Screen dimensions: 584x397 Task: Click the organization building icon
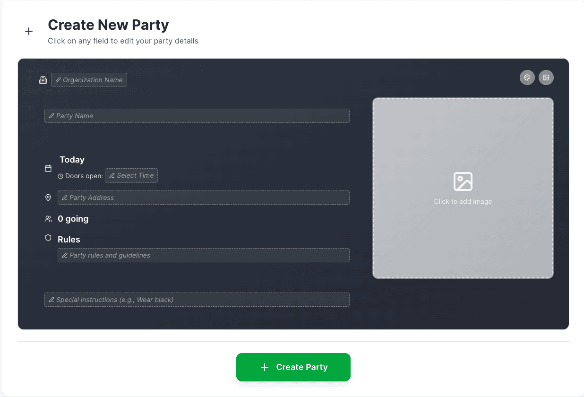(43, 79)
